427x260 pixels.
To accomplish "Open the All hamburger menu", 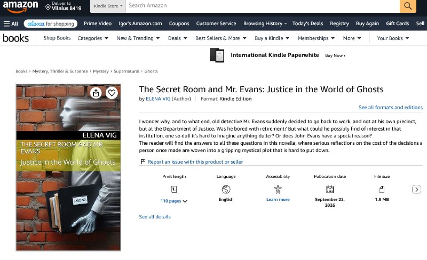I will 11,23.
